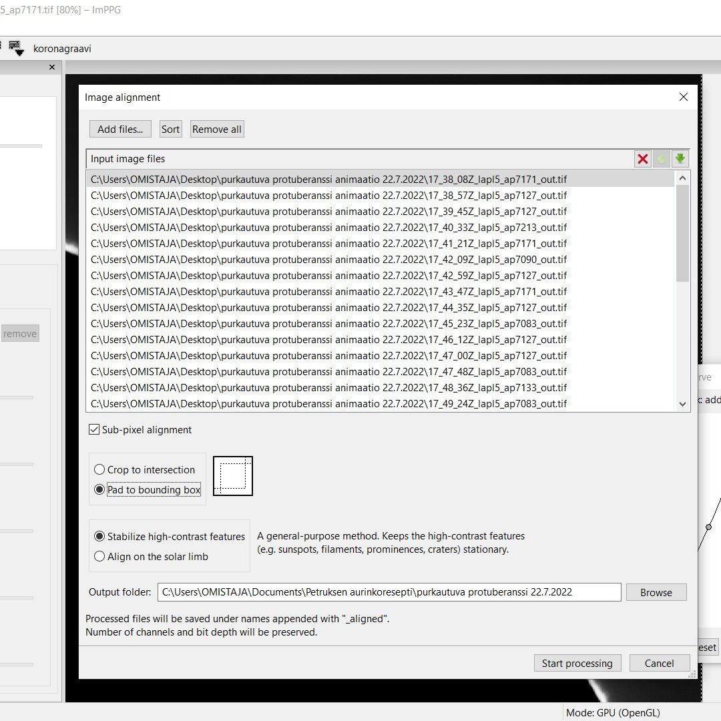Click into the Output folder path field

[x=389, y=592]
